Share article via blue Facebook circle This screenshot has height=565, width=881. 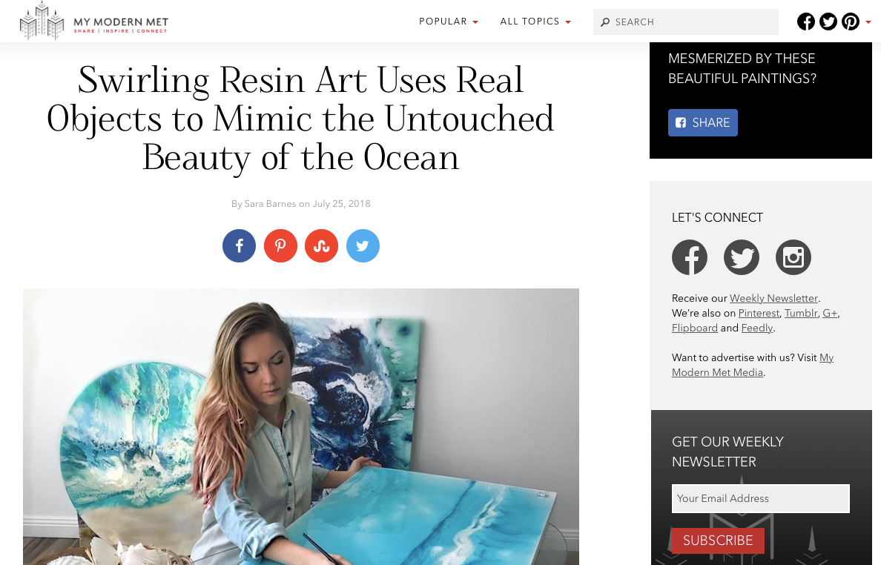click(x=239, y=246)
